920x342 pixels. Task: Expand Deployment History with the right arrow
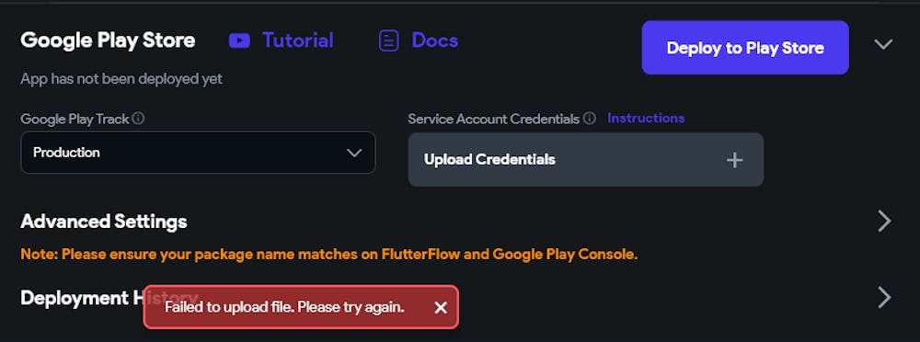tap(884, 298)
